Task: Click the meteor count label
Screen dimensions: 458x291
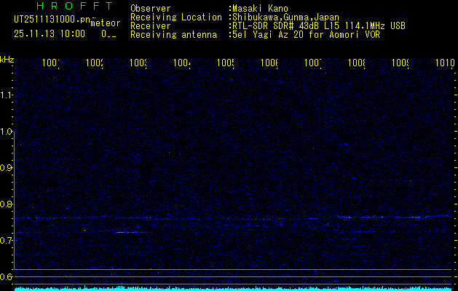Action: (105, 23)
